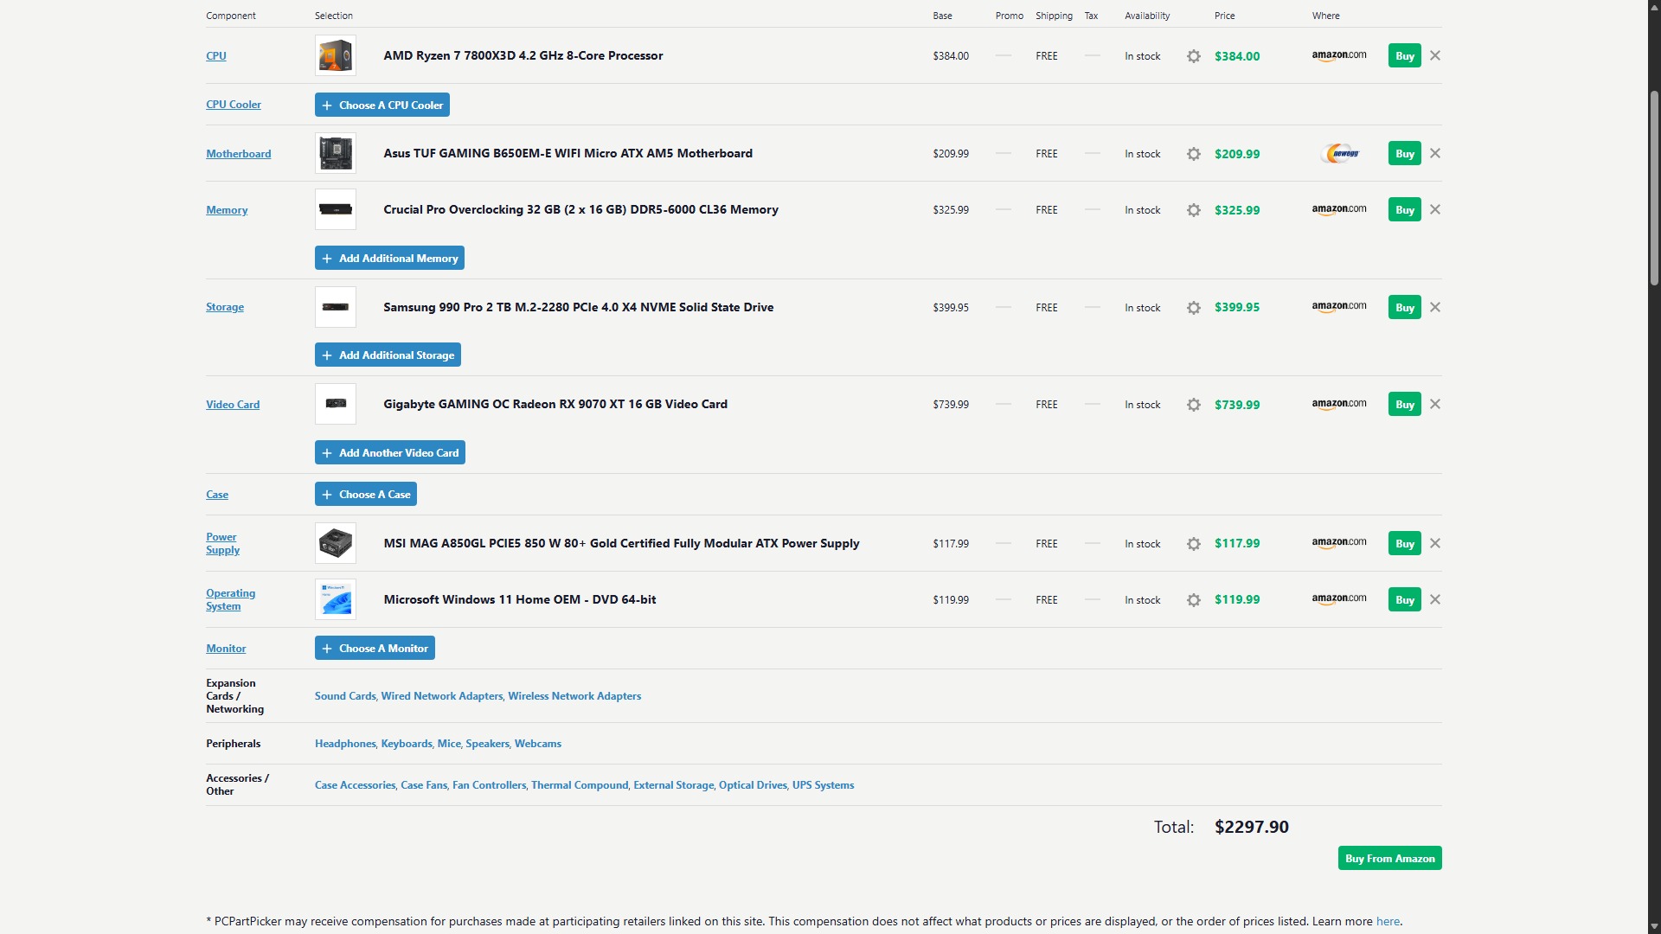Click the Newegg logo in the Motherboard row
The image size is (1661, 934).
[1339, 153]
